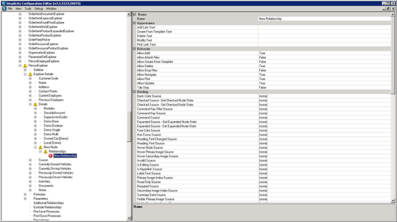
Task: Click the property grid scrollbar thumb
Action: pyautogui.click(x=393, y=55)
